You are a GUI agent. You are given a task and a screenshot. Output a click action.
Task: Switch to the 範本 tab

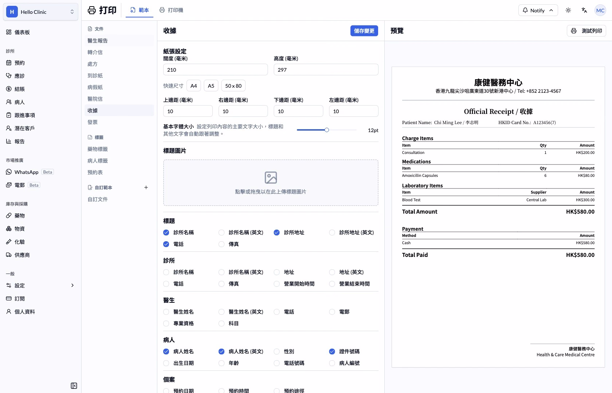coord(140,10)
